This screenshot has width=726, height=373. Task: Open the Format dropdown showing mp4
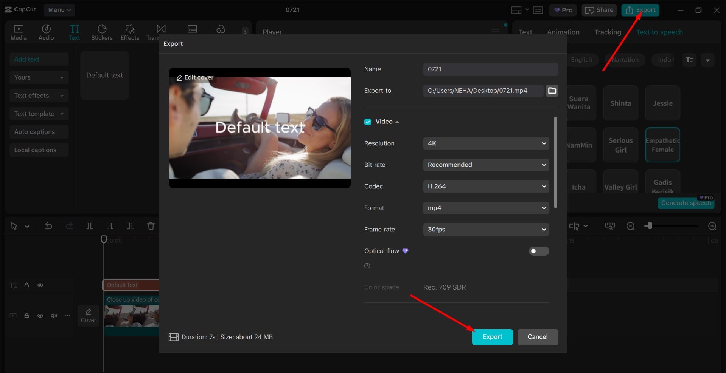point(486,208)
